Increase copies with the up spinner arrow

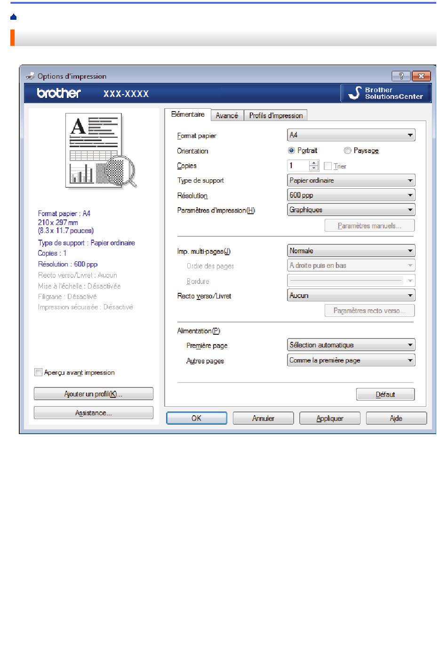click(x=314, y=163)
